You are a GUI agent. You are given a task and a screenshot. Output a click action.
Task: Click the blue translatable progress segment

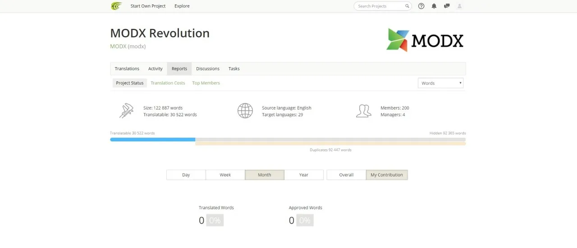pyautogui.click(x=153, y=140)
